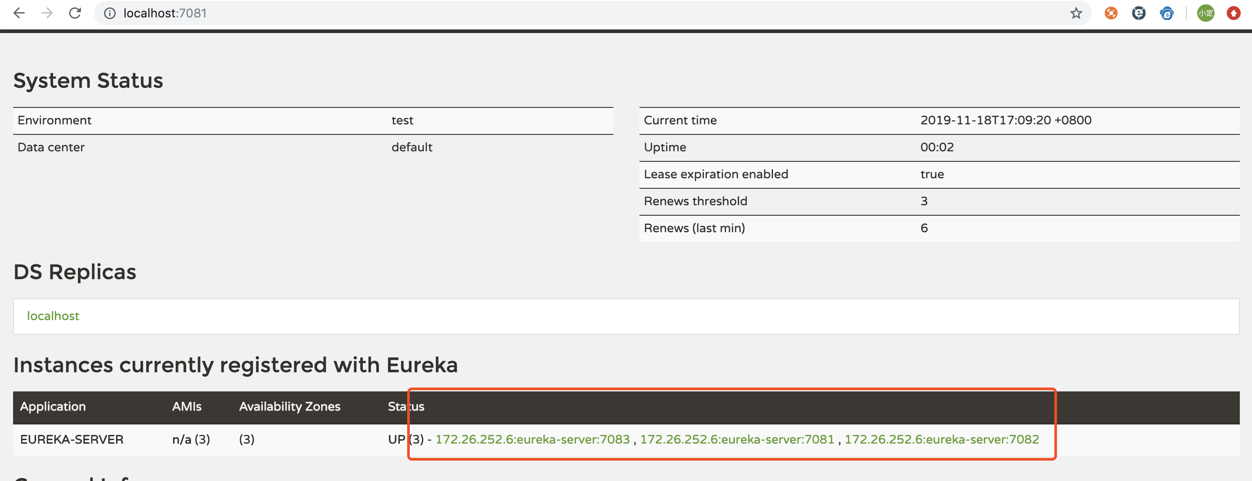Click the Application column header
Image resolution: width=1252 pixels, height=481 pixels.
pos(53,406)
